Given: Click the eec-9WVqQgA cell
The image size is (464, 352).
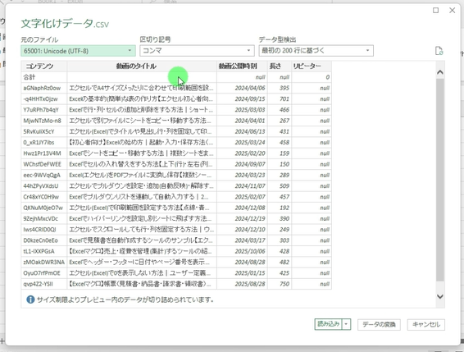Looking at the screenshot, I should tap(44, 175).
